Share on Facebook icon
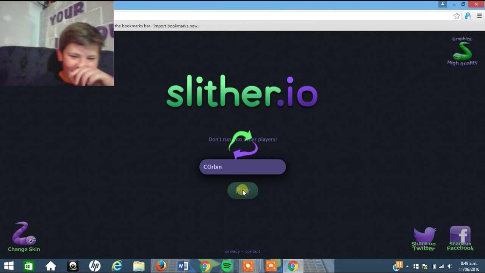The image size is (485, 273). point(460,238)
